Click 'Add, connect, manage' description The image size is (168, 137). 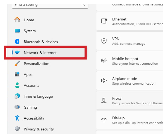pos(129,44)
